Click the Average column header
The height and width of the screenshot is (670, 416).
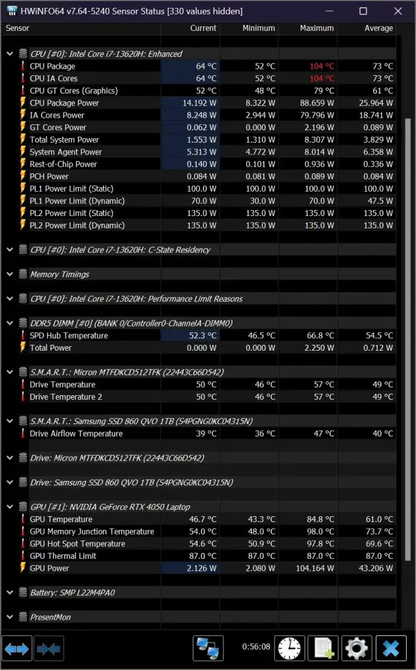click(x=366, y=28)
